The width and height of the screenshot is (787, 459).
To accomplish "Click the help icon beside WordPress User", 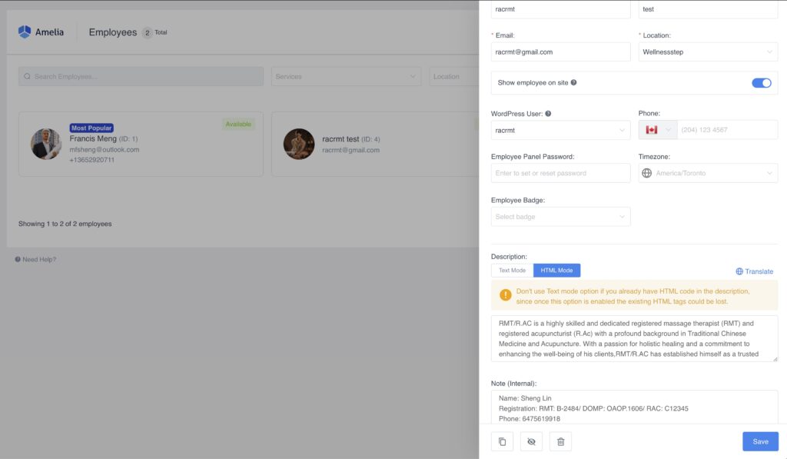I will click(x=548, y=114).
